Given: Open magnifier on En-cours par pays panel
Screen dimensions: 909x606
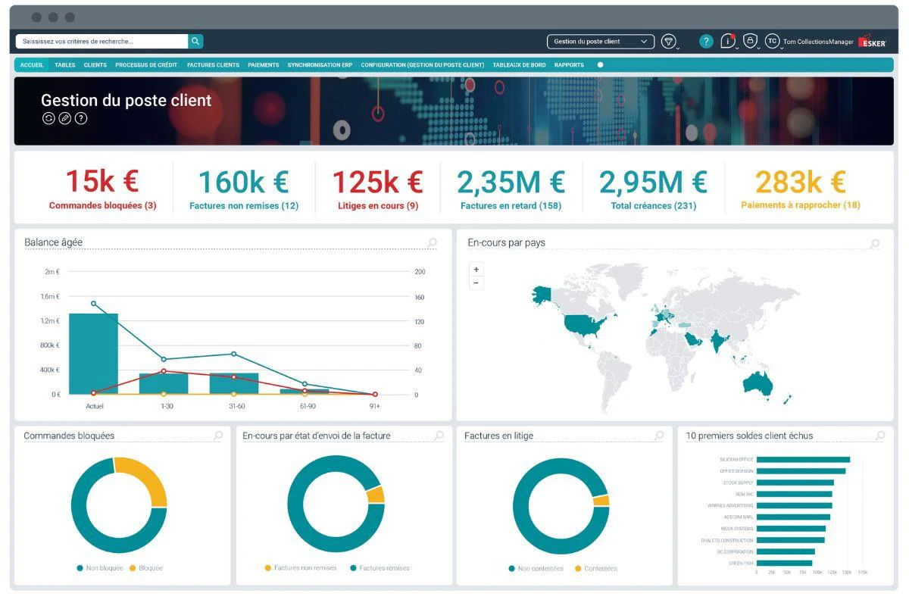Looking at the screenshot, I should coord(875,244).
